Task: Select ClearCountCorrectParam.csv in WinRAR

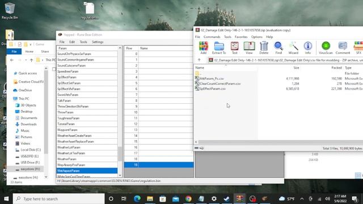Action: pos(218,84)
